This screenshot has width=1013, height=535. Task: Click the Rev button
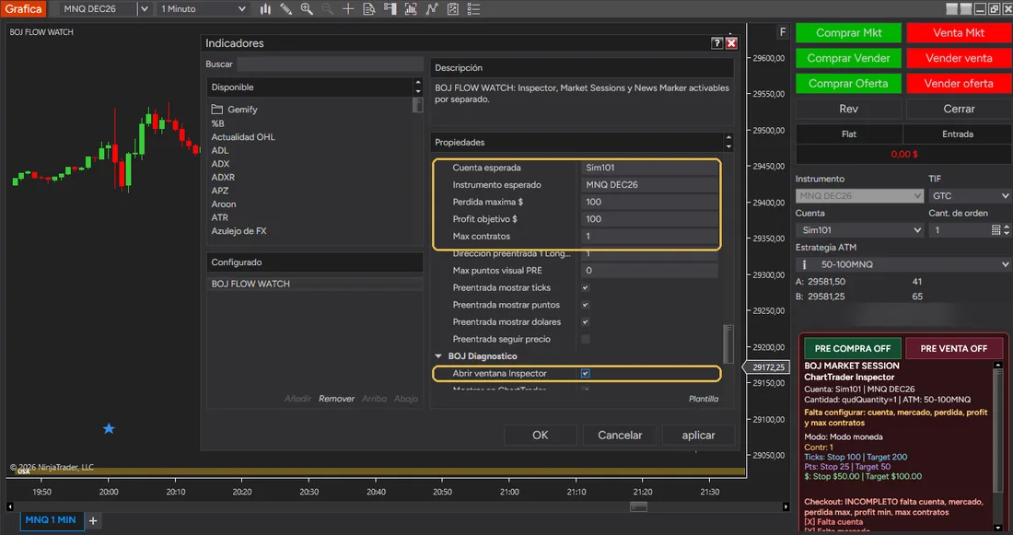pos(848,109)
